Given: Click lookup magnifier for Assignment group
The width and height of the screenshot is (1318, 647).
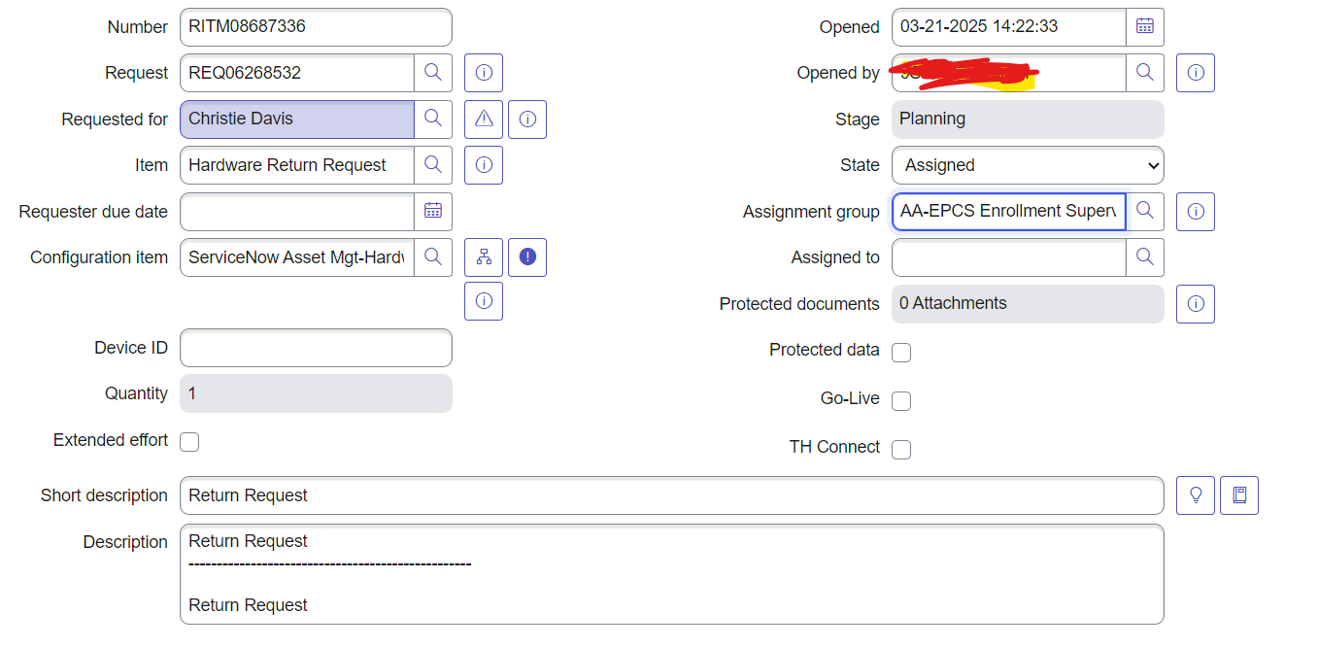Looking at the screenshot, I should tap(1145, 211).
